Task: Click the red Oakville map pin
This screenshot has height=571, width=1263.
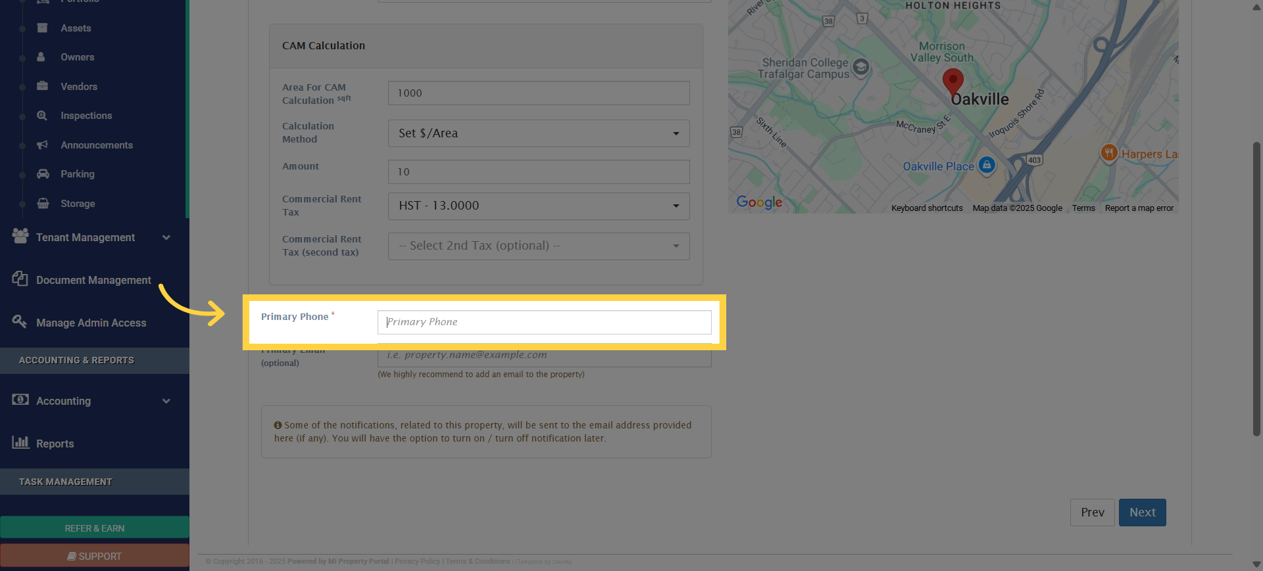Action: (x=953, y=82)
